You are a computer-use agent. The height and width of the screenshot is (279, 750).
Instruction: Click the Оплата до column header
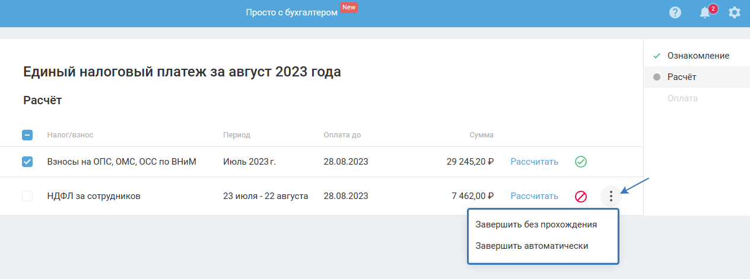coord(342,135)
